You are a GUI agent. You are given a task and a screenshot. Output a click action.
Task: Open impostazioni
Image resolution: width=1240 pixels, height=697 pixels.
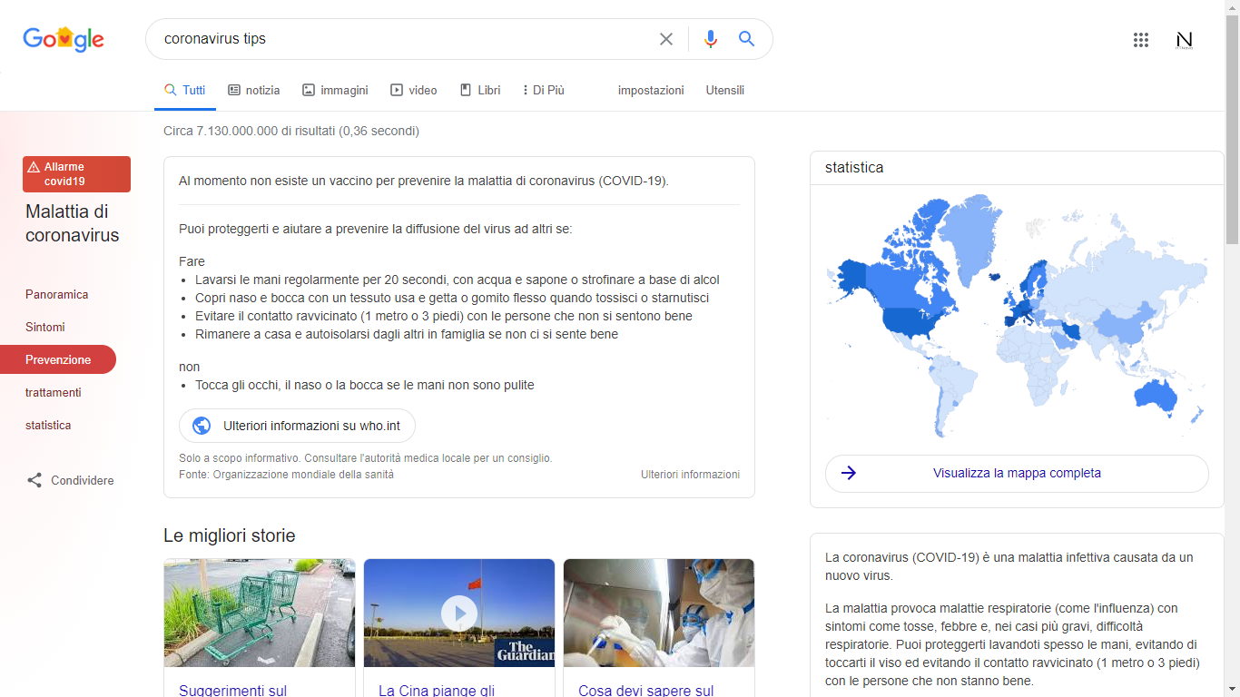651,90
